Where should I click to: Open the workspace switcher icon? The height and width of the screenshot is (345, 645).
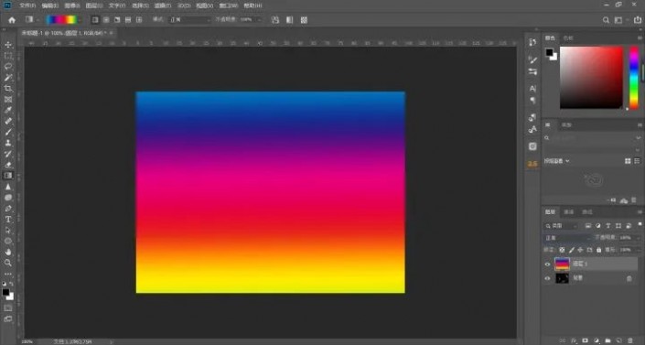[x=618, y=20]
